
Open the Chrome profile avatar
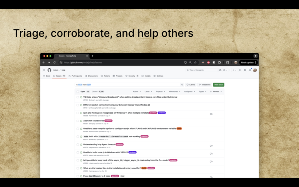[236, 63]
